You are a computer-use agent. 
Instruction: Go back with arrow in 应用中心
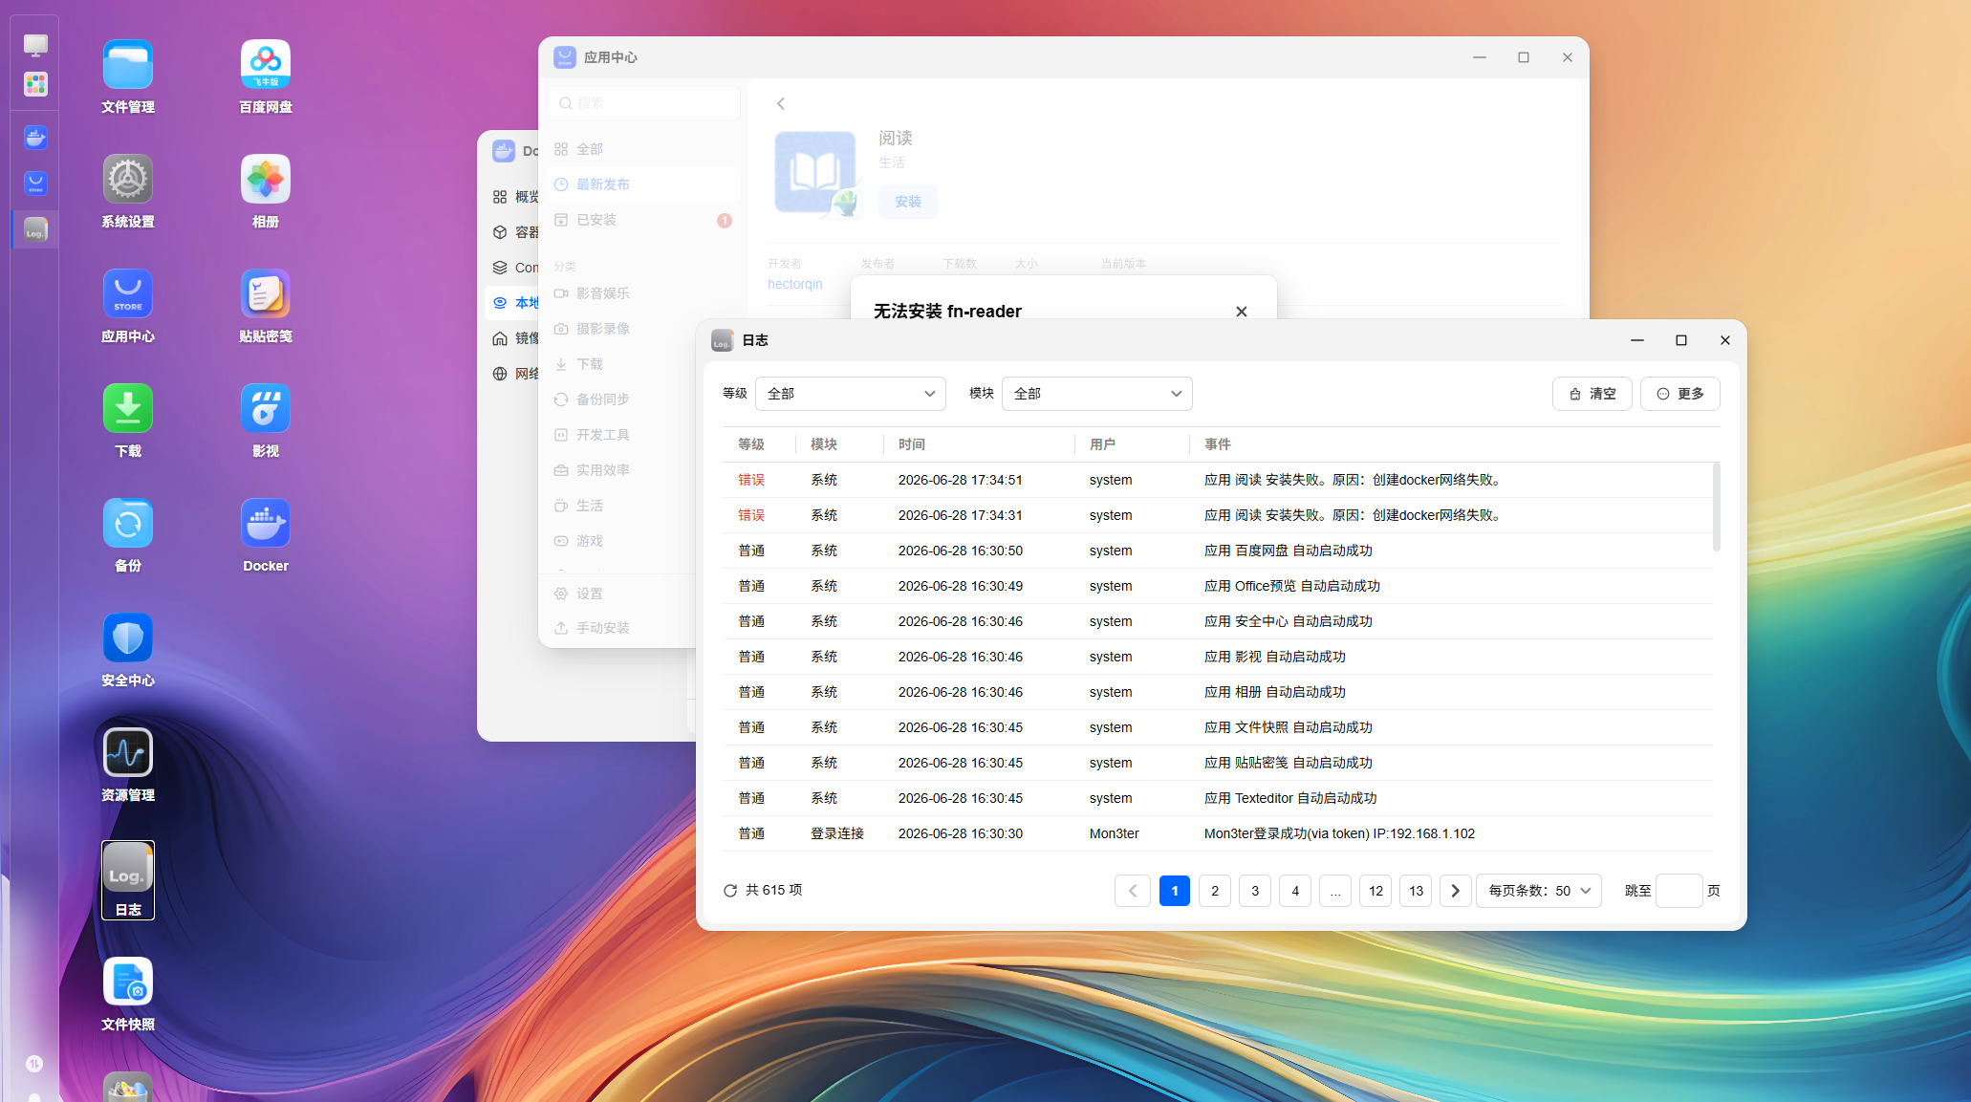781,103
